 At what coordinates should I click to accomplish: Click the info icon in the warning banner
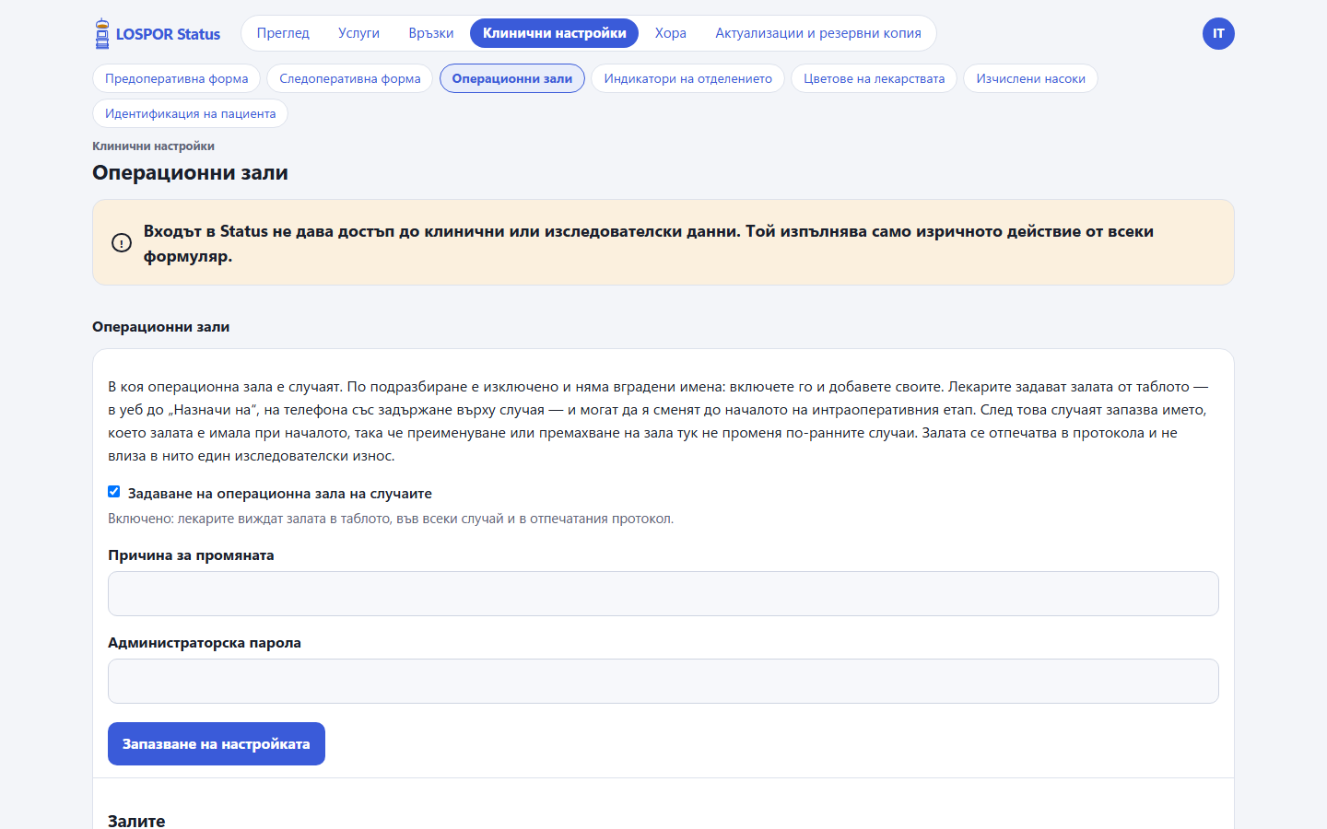click(x=122, y=243)
